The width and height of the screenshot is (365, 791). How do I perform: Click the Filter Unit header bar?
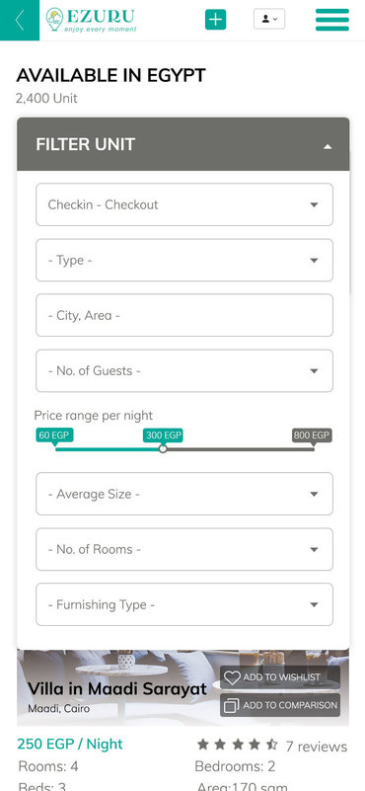coord(183,144)
